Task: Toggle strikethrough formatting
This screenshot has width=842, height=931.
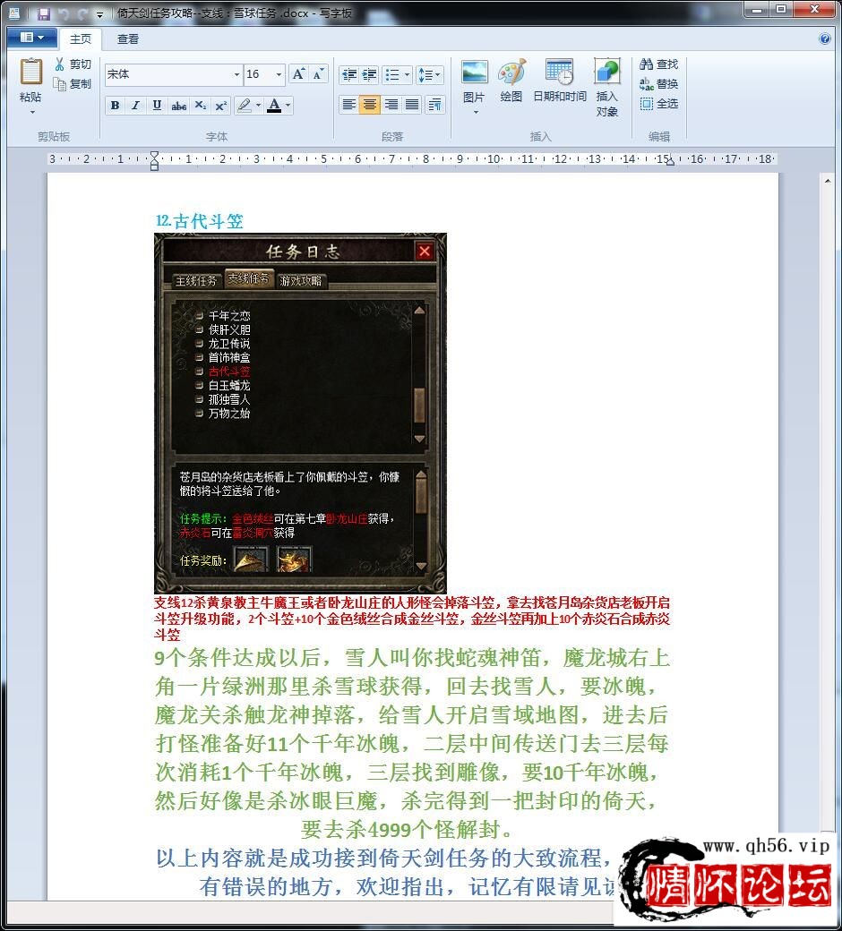Action: click(x=178, y=105)
